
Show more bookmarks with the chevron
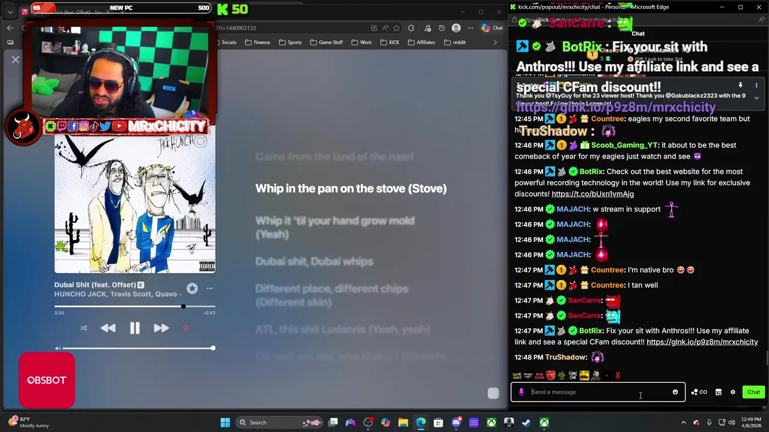pos(495,42)
